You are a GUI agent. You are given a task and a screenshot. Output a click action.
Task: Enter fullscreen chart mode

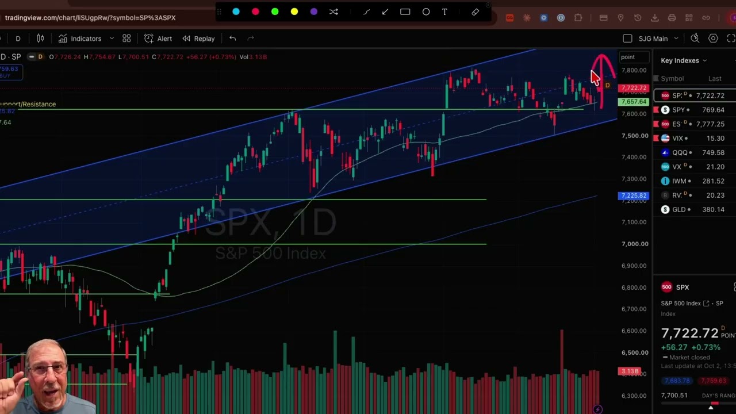(x=731, y=39)
